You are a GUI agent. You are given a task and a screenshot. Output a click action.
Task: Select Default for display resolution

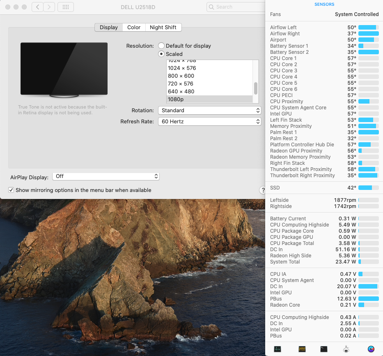coord(161,46)
